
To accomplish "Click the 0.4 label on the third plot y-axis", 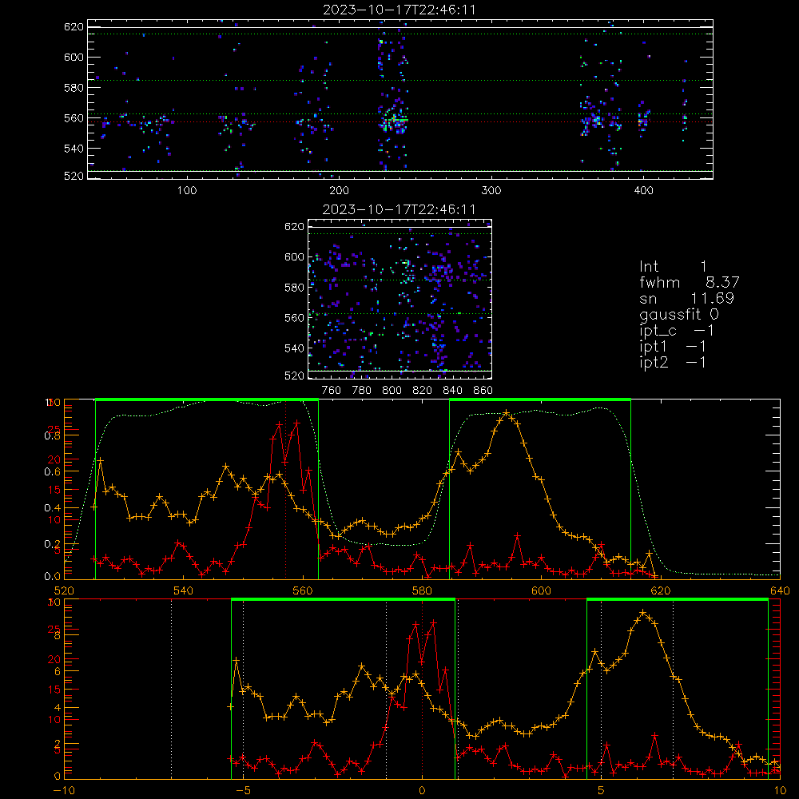I will 52,508.
